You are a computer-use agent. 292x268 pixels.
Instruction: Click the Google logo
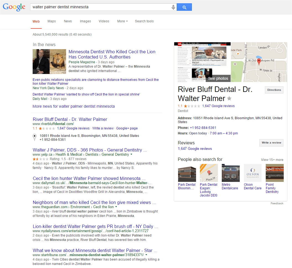pyautogui.click(x=14, y=7)
